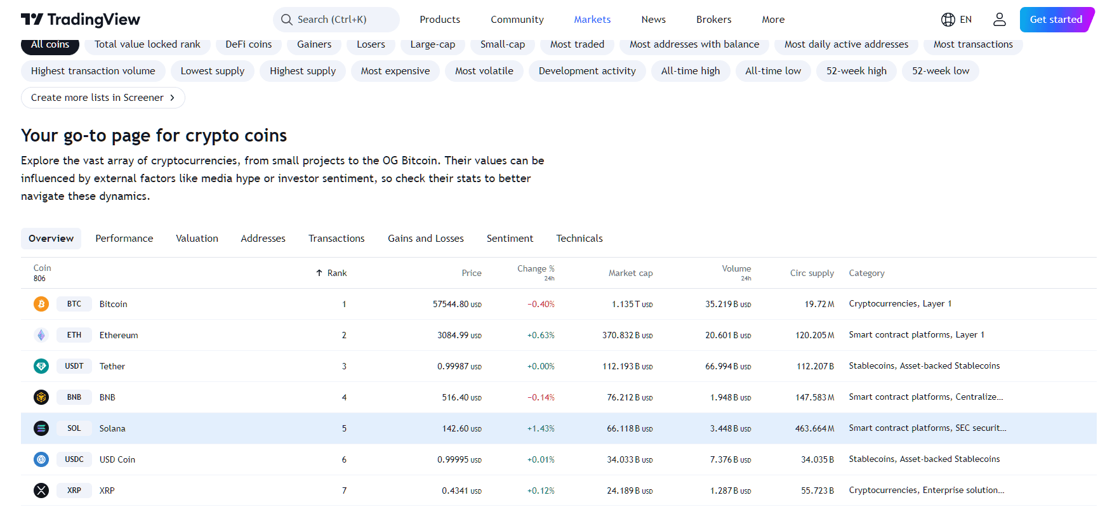Viewport: 1112px width, 507px height.
Task: Click Stablecoins category in Tether row
Action: click(x=872, y=365)
